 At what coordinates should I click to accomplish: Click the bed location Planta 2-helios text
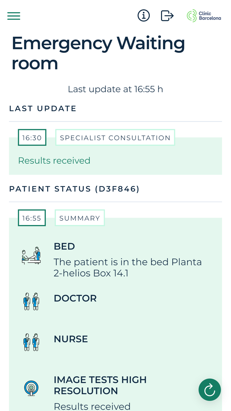[128, 267]
